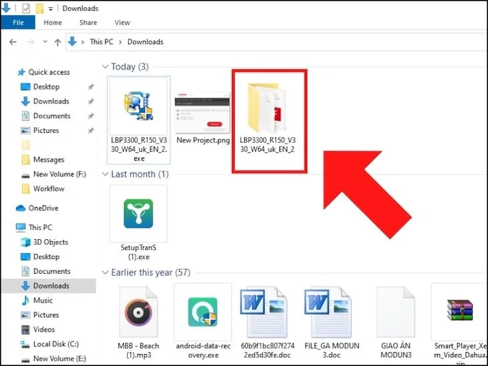This screenshot has height=366, width=488.
Task: Switch to the View ribbon tab
Action: pos(122,23)
